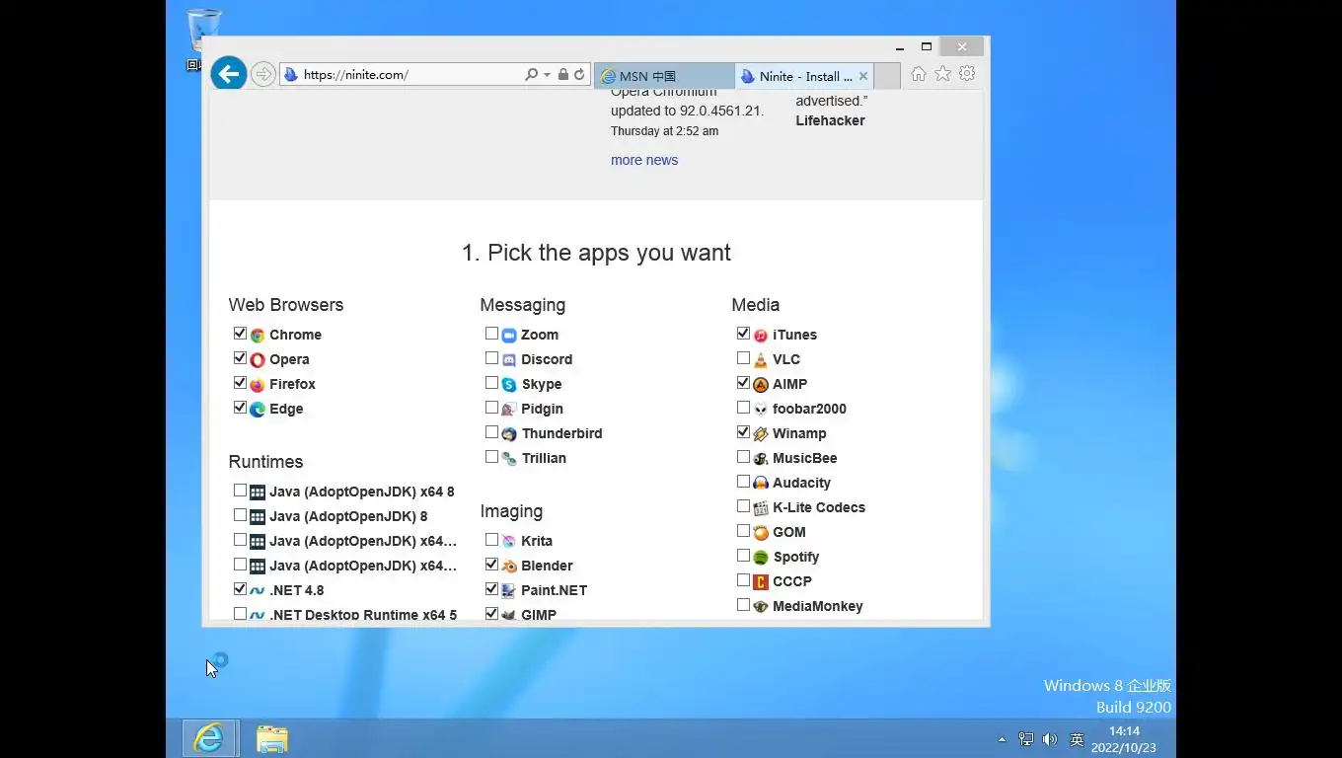The width and height of the screenshot is (1342, 758).
Task: Click the iTunes app icon
Action: click(x=761, y=336)
